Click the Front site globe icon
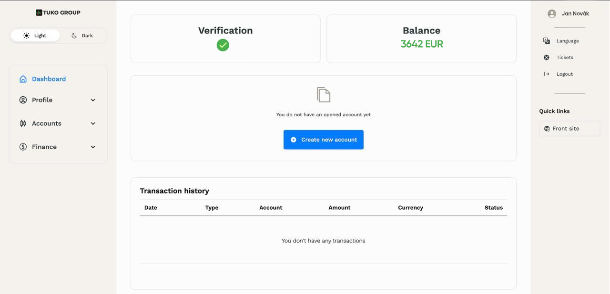 point(547,129)
